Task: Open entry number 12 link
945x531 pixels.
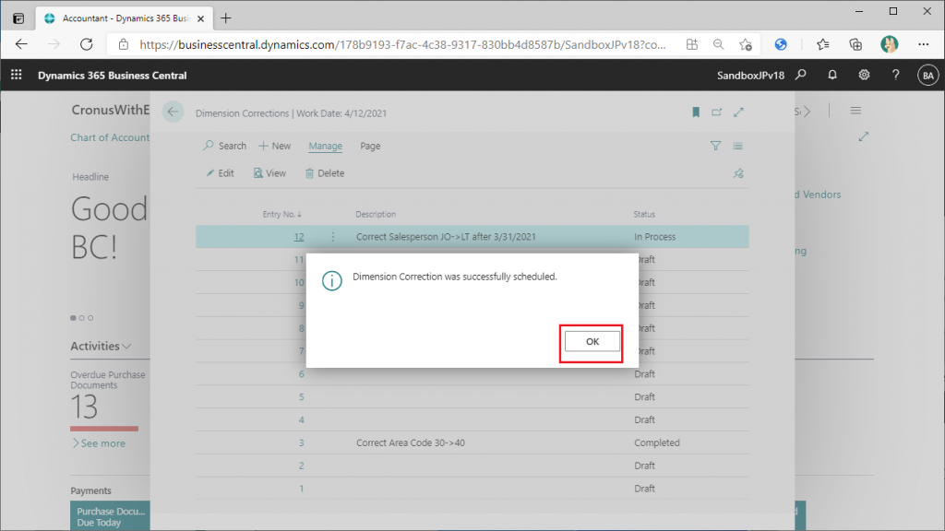Action: [299, 237]
